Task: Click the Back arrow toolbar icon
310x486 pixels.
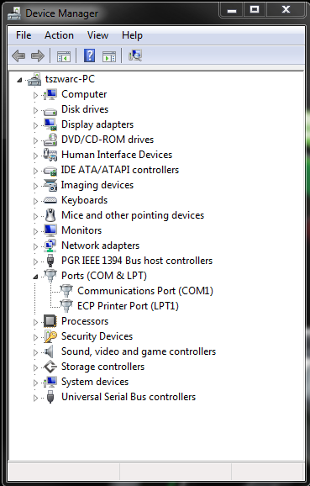Action: click(18, 56)
